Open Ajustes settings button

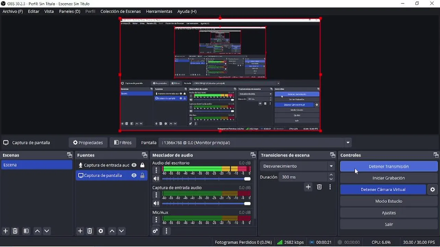click(389, 213)
